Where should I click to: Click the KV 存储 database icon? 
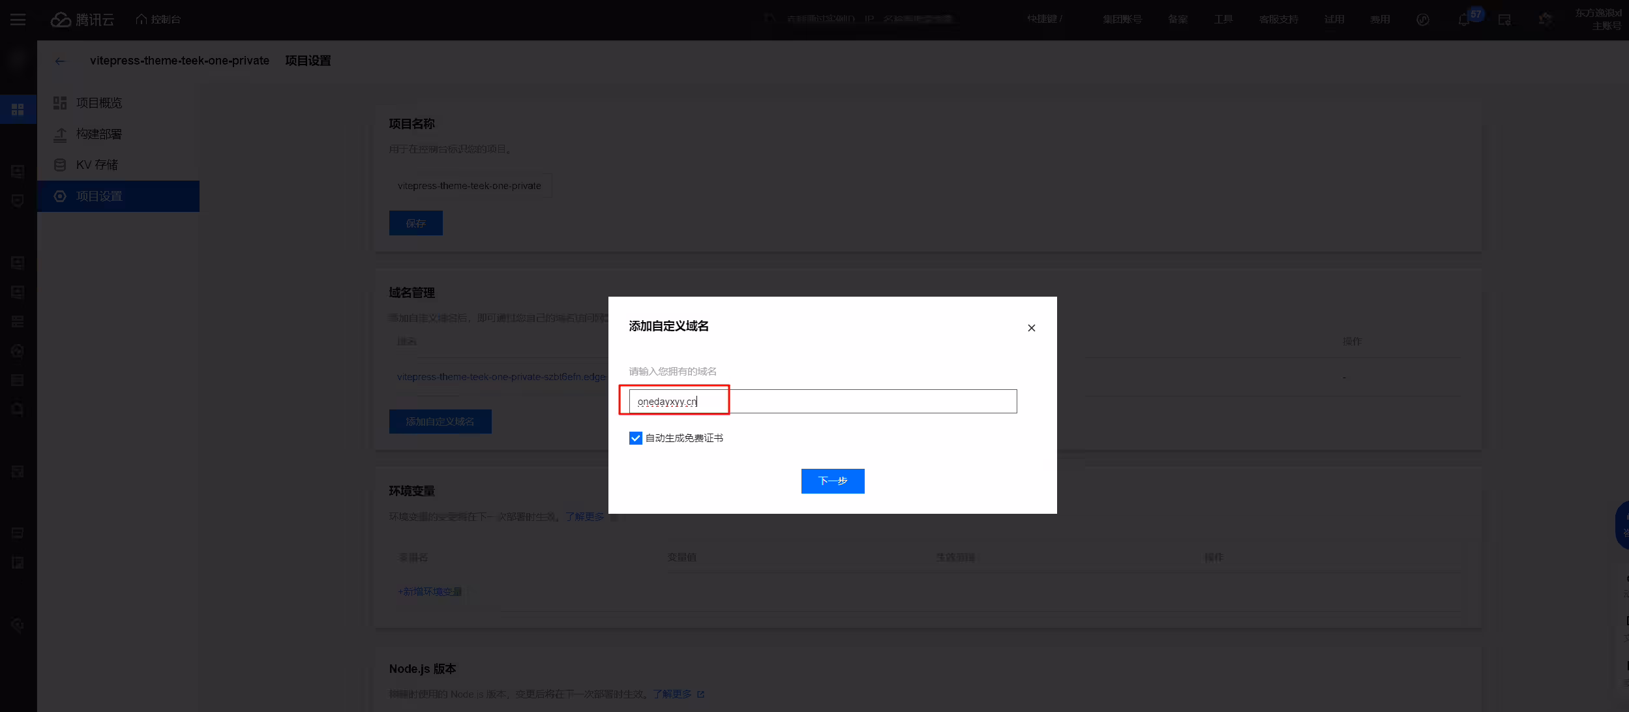tap(60, 165)
